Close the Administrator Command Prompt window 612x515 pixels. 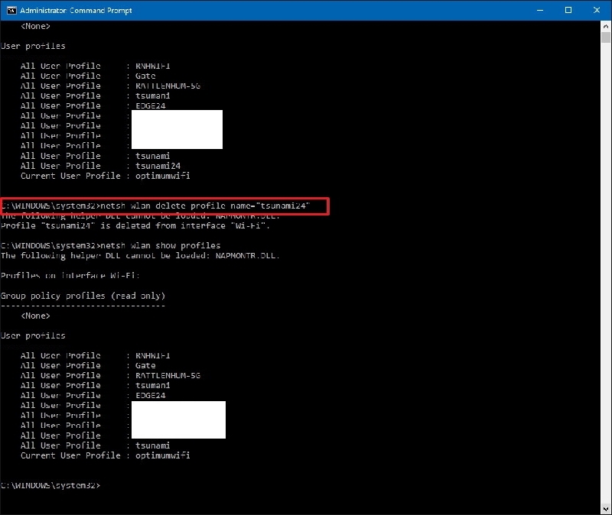(x=597, y=10)
